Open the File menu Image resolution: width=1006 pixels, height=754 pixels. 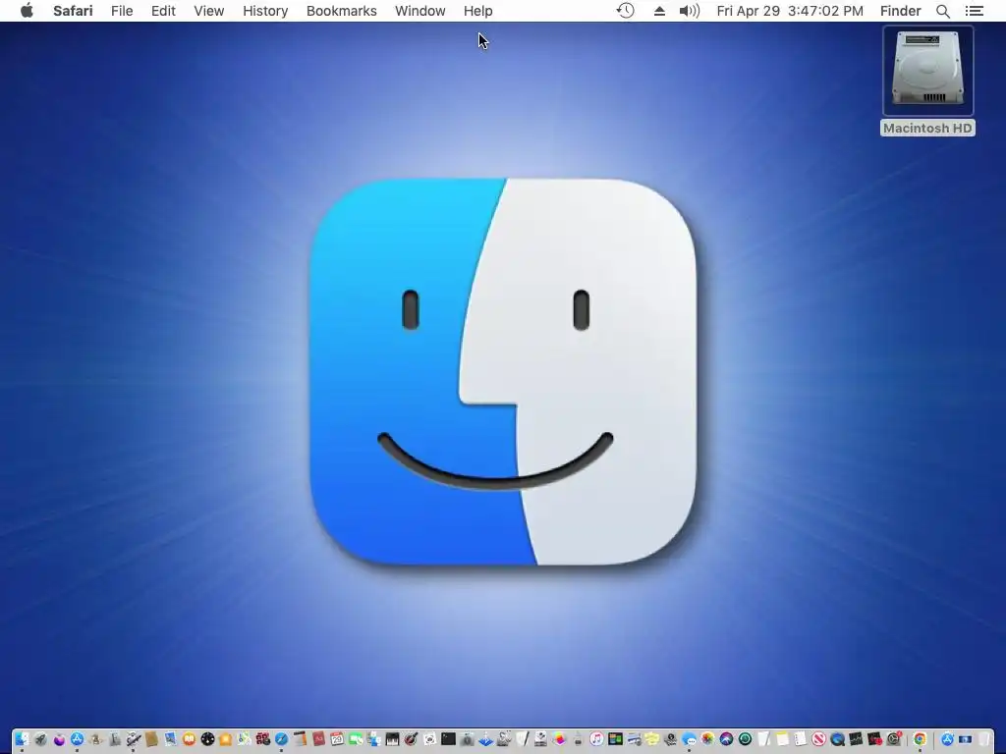tap(121, 11)
